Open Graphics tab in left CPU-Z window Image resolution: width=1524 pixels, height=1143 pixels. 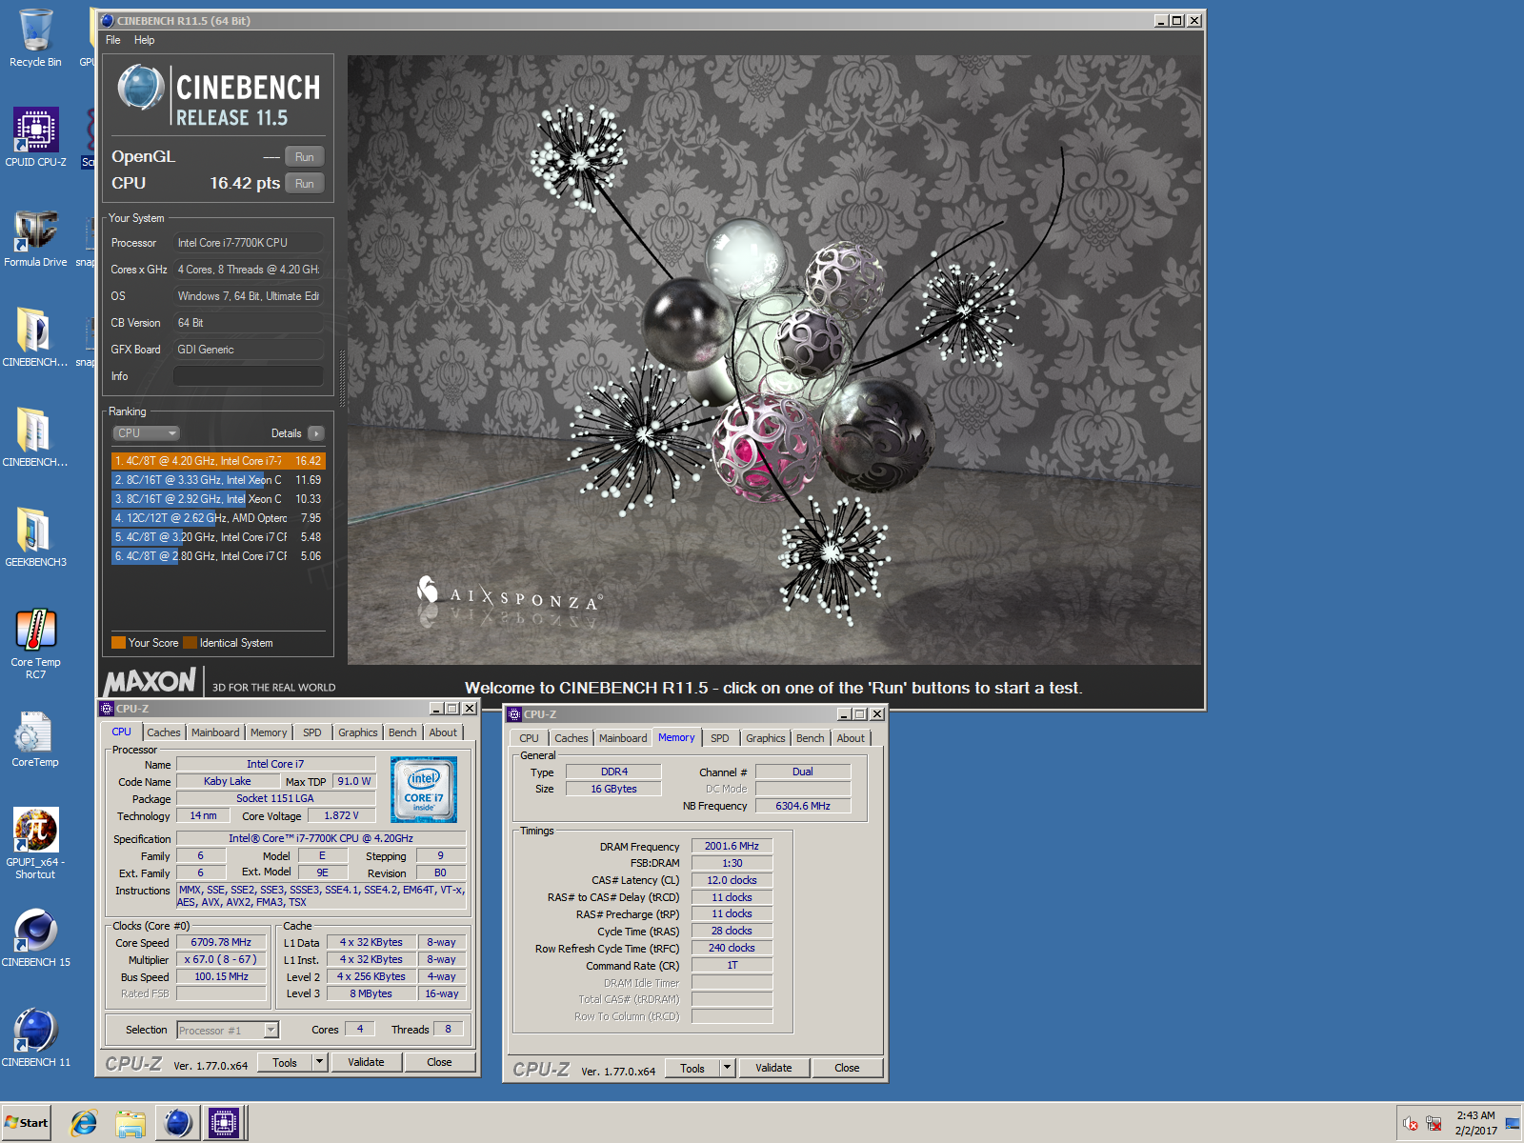click(358, 732)
